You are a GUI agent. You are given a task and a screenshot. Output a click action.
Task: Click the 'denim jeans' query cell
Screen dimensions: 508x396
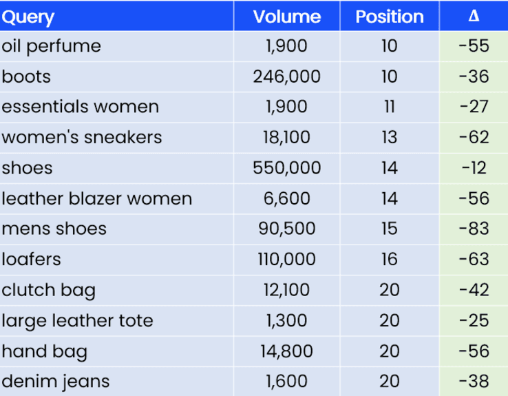click(56, 382)
